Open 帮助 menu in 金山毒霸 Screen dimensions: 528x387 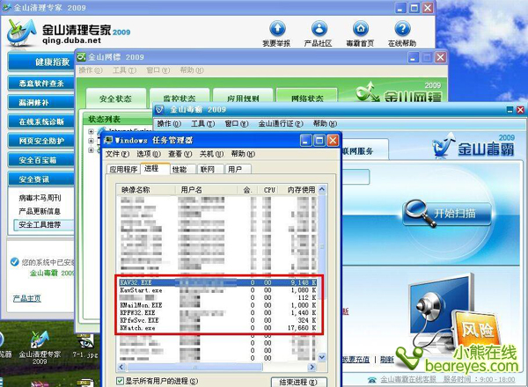pyautogui.click(x=325, y=124)
